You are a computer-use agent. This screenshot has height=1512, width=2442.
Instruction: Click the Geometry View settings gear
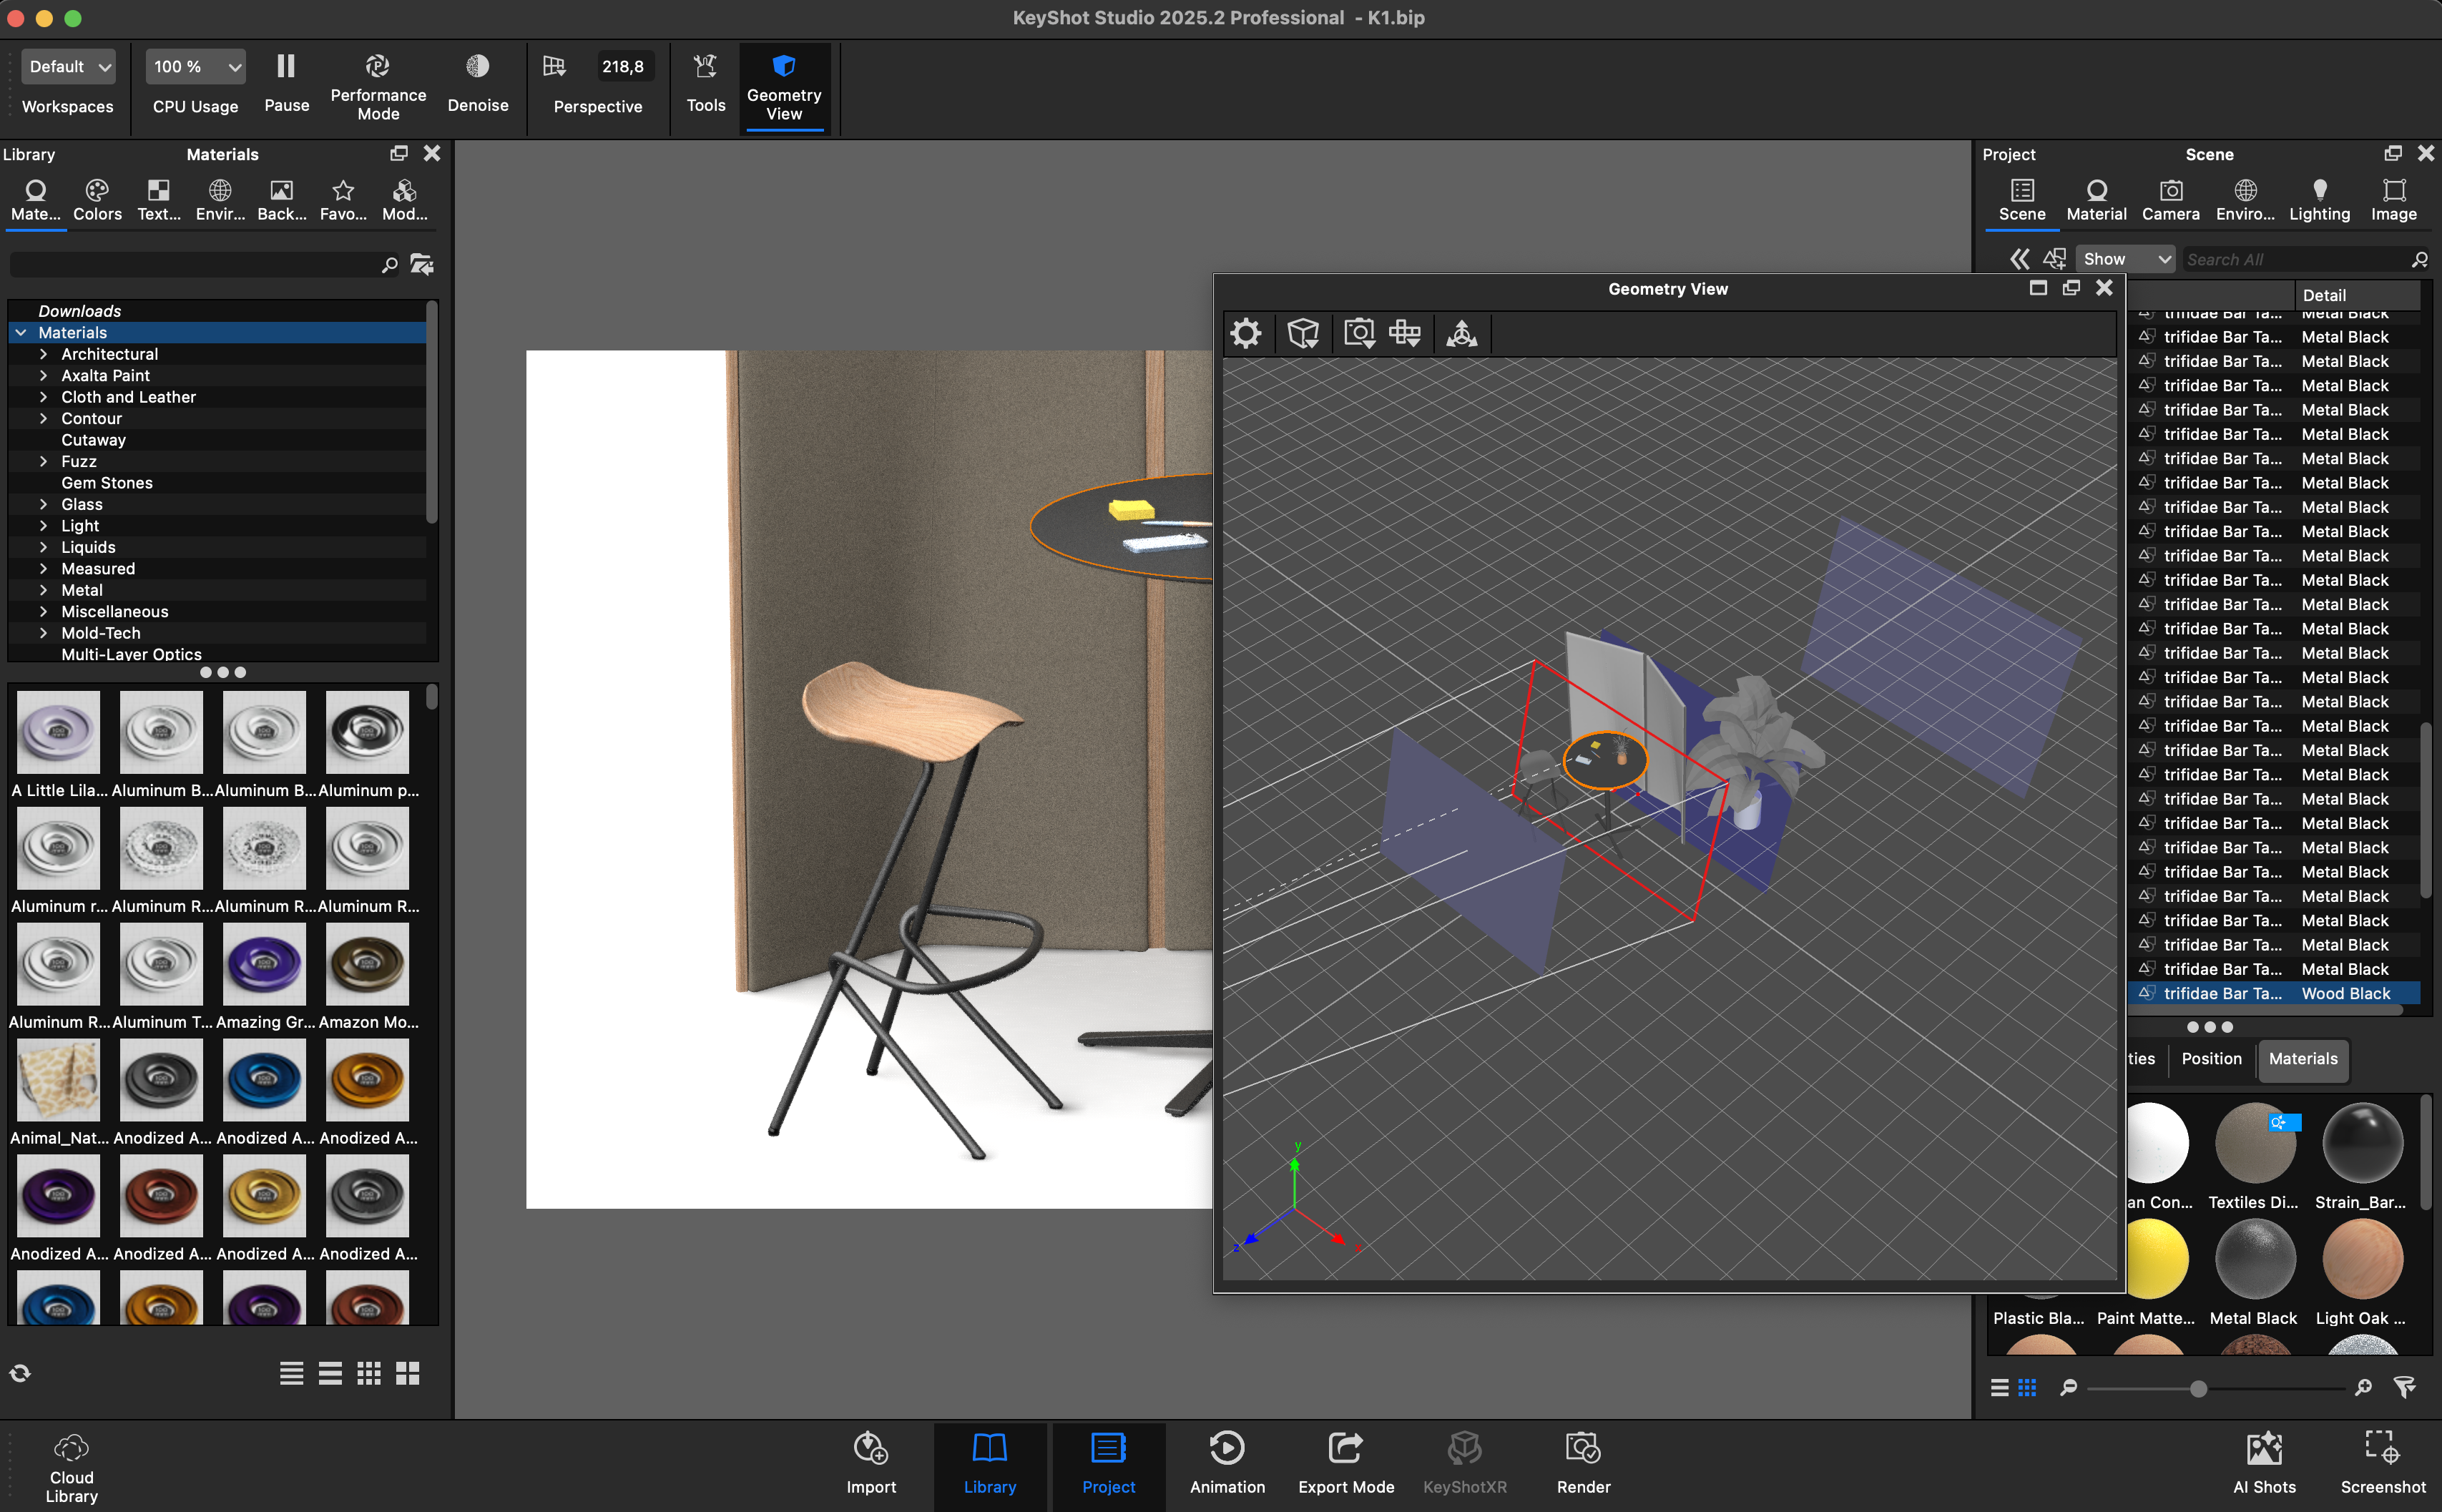pyautogui.click(x=1245, y=333)
